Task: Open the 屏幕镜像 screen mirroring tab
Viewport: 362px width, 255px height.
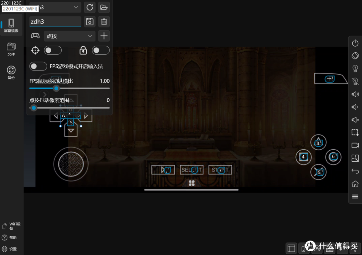Action: click(11, 25)
